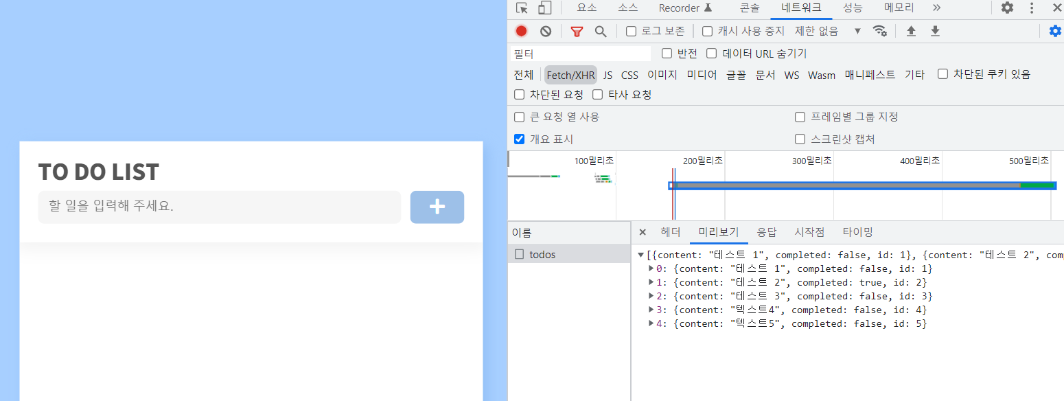Open network search

(600, 31)
